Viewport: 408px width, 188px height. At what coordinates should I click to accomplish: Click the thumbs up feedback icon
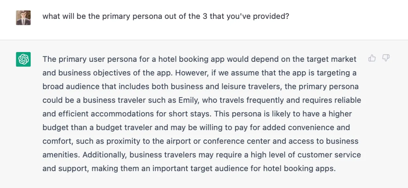(x=372, y=58)
